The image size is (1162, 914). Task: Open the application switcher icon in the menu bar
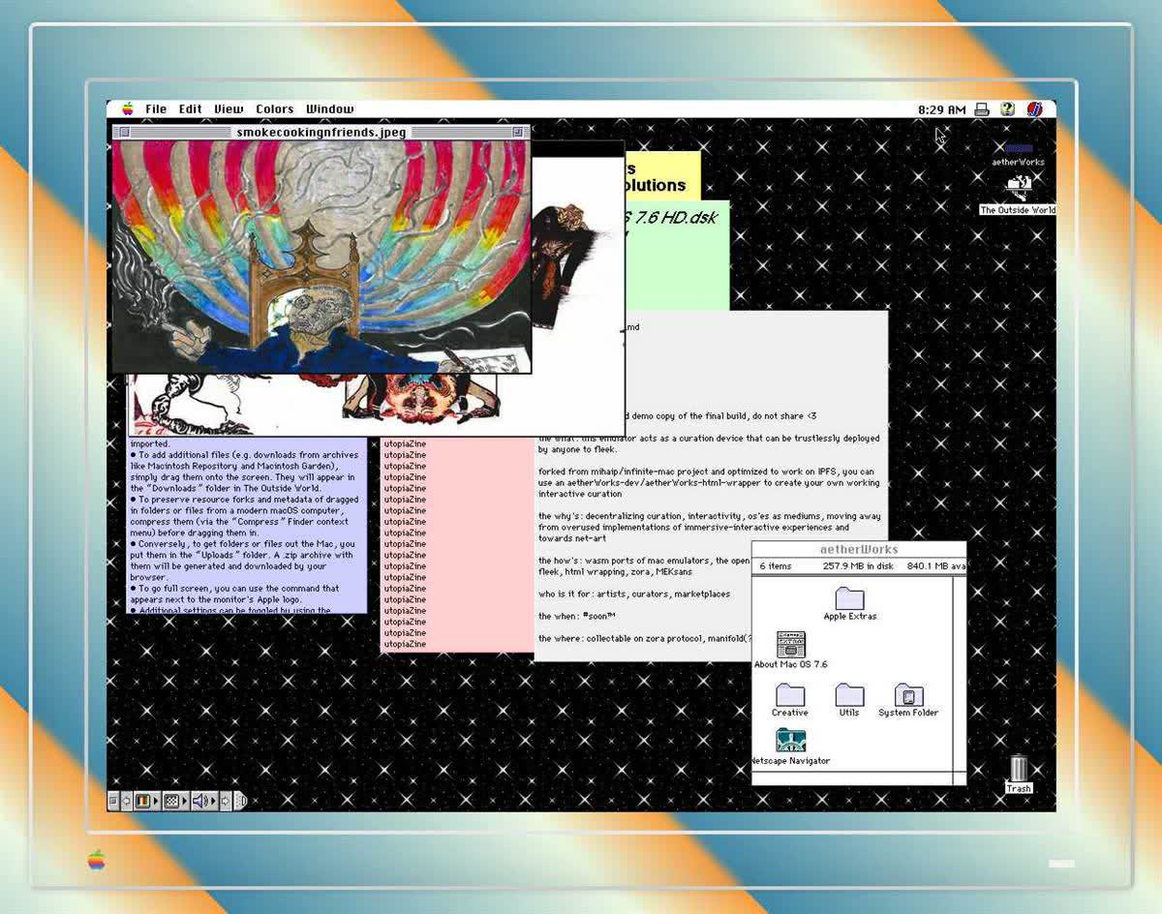tap(1034, 109)
